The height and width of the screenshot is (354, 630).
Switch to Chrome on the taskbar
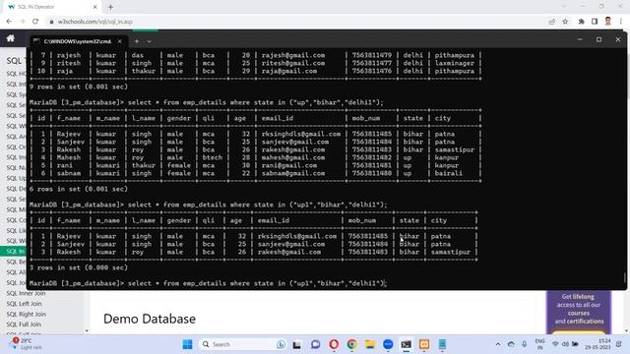(352, 344)
